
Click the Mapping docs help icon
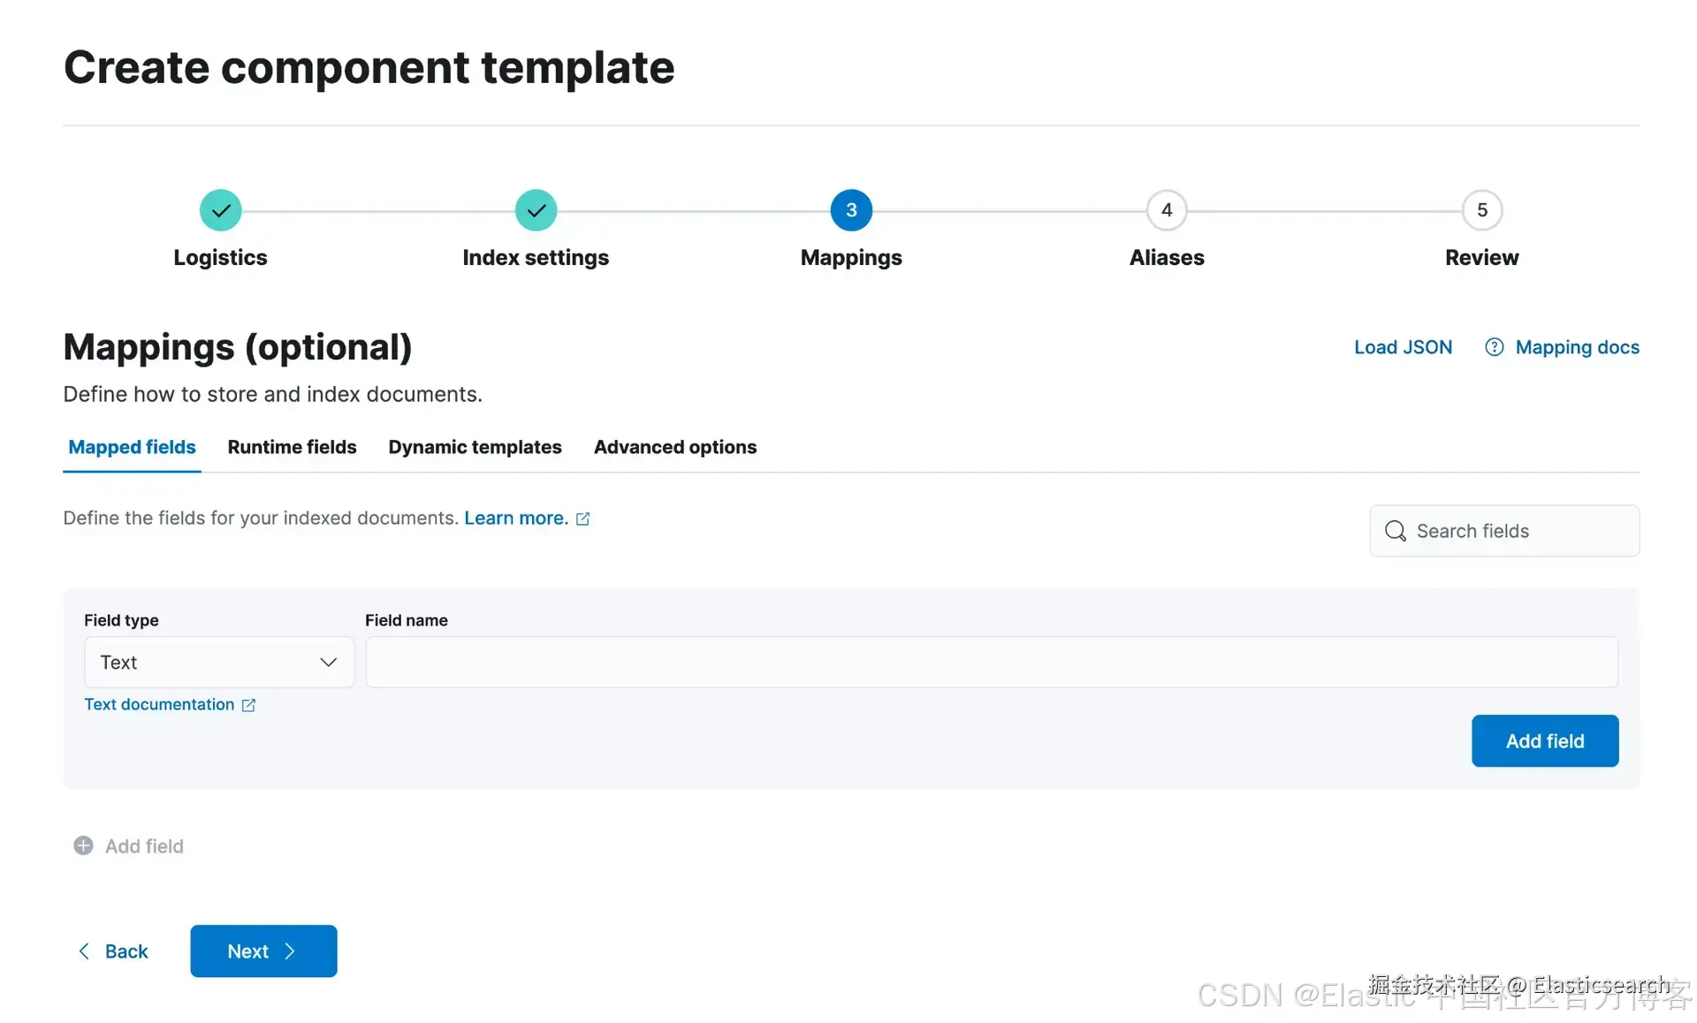1494,347
